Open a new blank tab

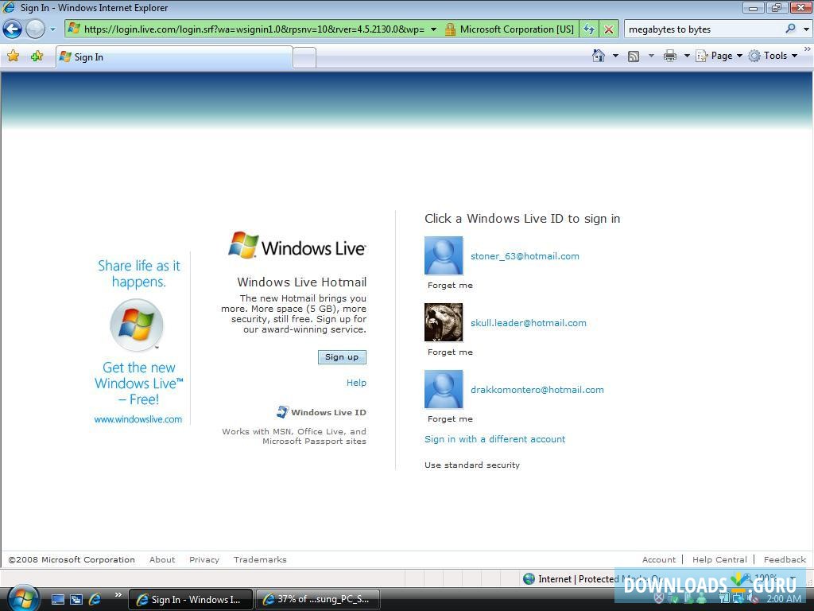(x=304, y=57)
